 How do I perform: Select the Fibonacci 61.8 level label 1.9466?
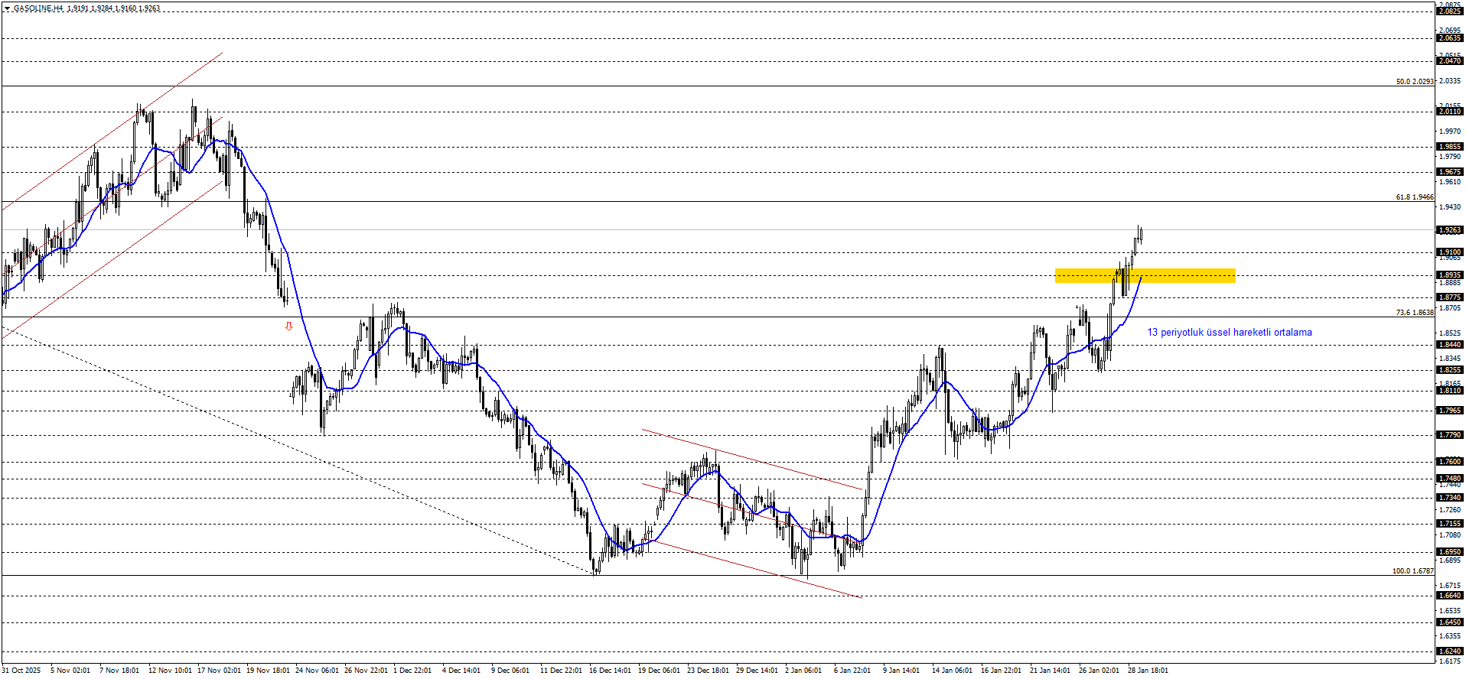click(x=1414, y=197)
